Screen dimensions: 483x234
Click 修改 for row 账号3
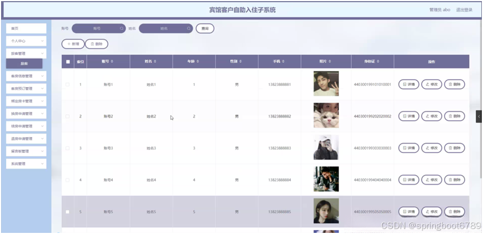(431, 148)
